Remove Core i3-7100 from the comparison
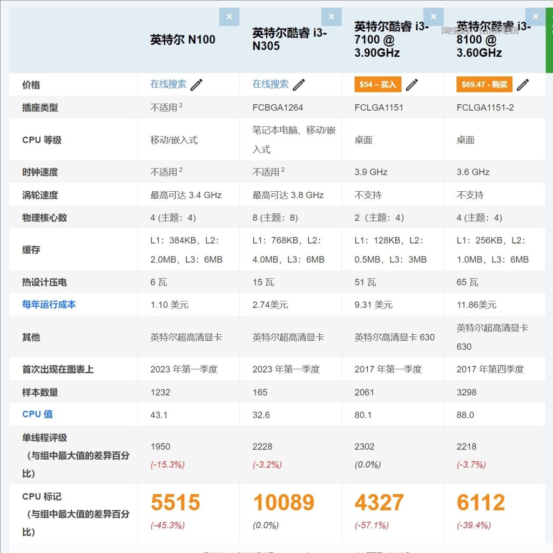Image resolution: width=553 pixels, height=553 pixels. pos(433,17)
